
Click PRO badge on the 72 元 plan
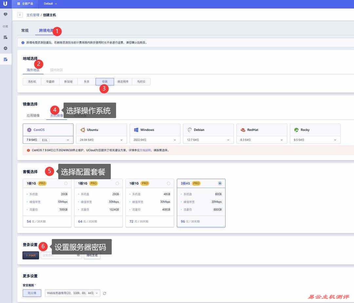pos(145,183)
